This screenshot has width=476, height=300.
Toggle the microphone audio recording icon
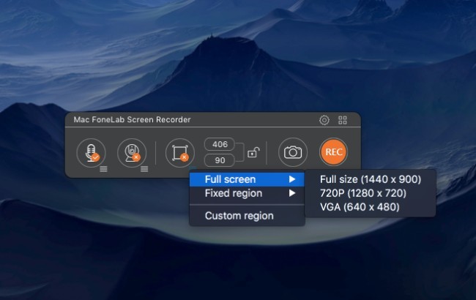click(91, 153)
